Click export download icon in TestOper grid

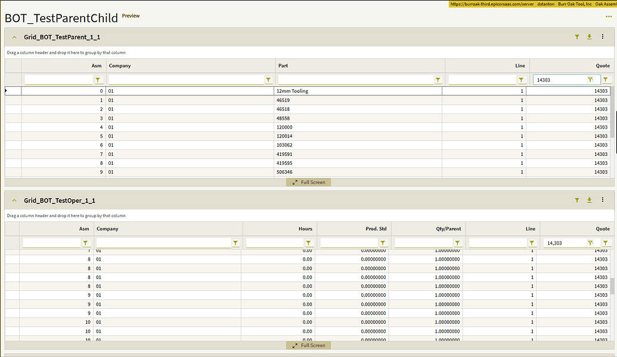[x=589, y=201]
